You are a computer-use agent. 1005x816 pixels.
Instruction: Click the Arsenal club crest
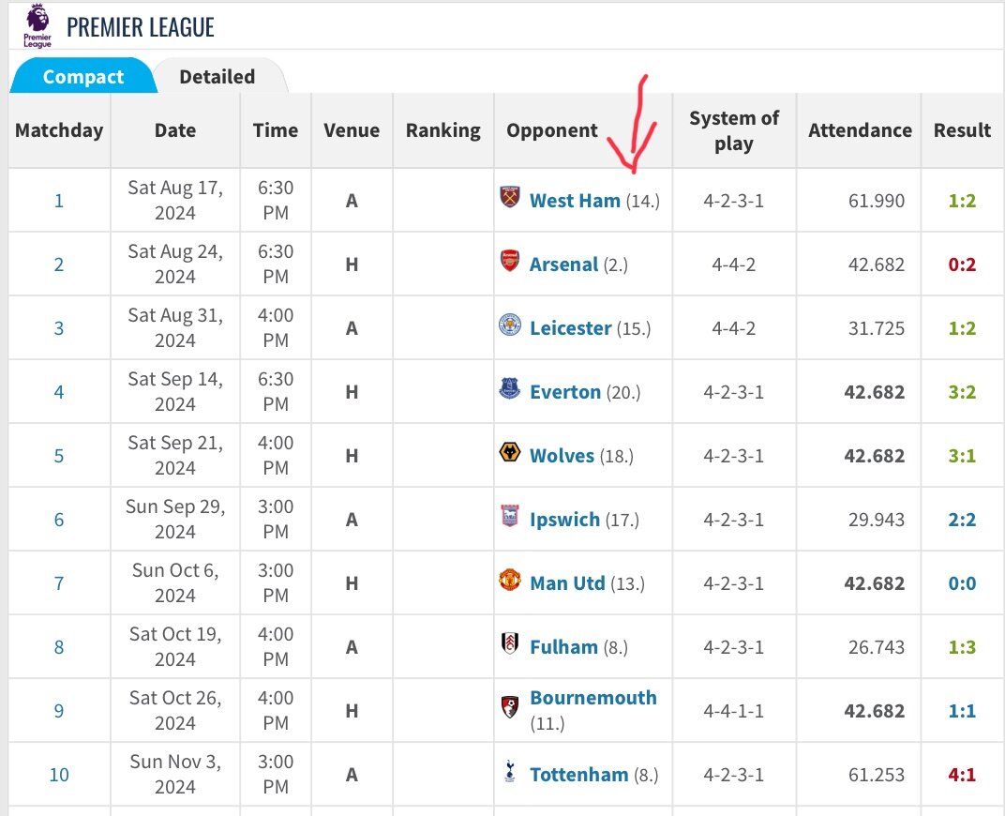click(x=510, y=261)
